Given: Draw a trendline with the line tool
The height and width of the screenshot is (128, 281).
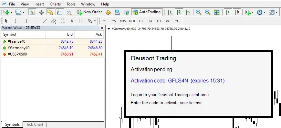Looking at the screenshot, I should tap(45, 21).
